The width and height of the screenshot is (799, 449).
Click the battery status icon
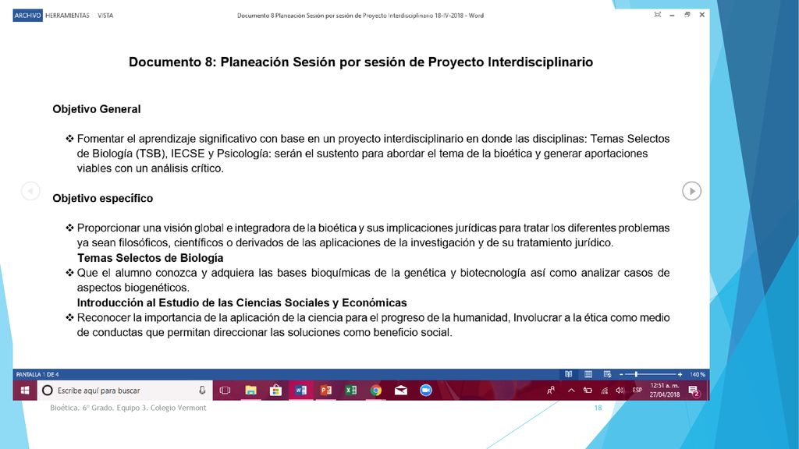[588, 391]
